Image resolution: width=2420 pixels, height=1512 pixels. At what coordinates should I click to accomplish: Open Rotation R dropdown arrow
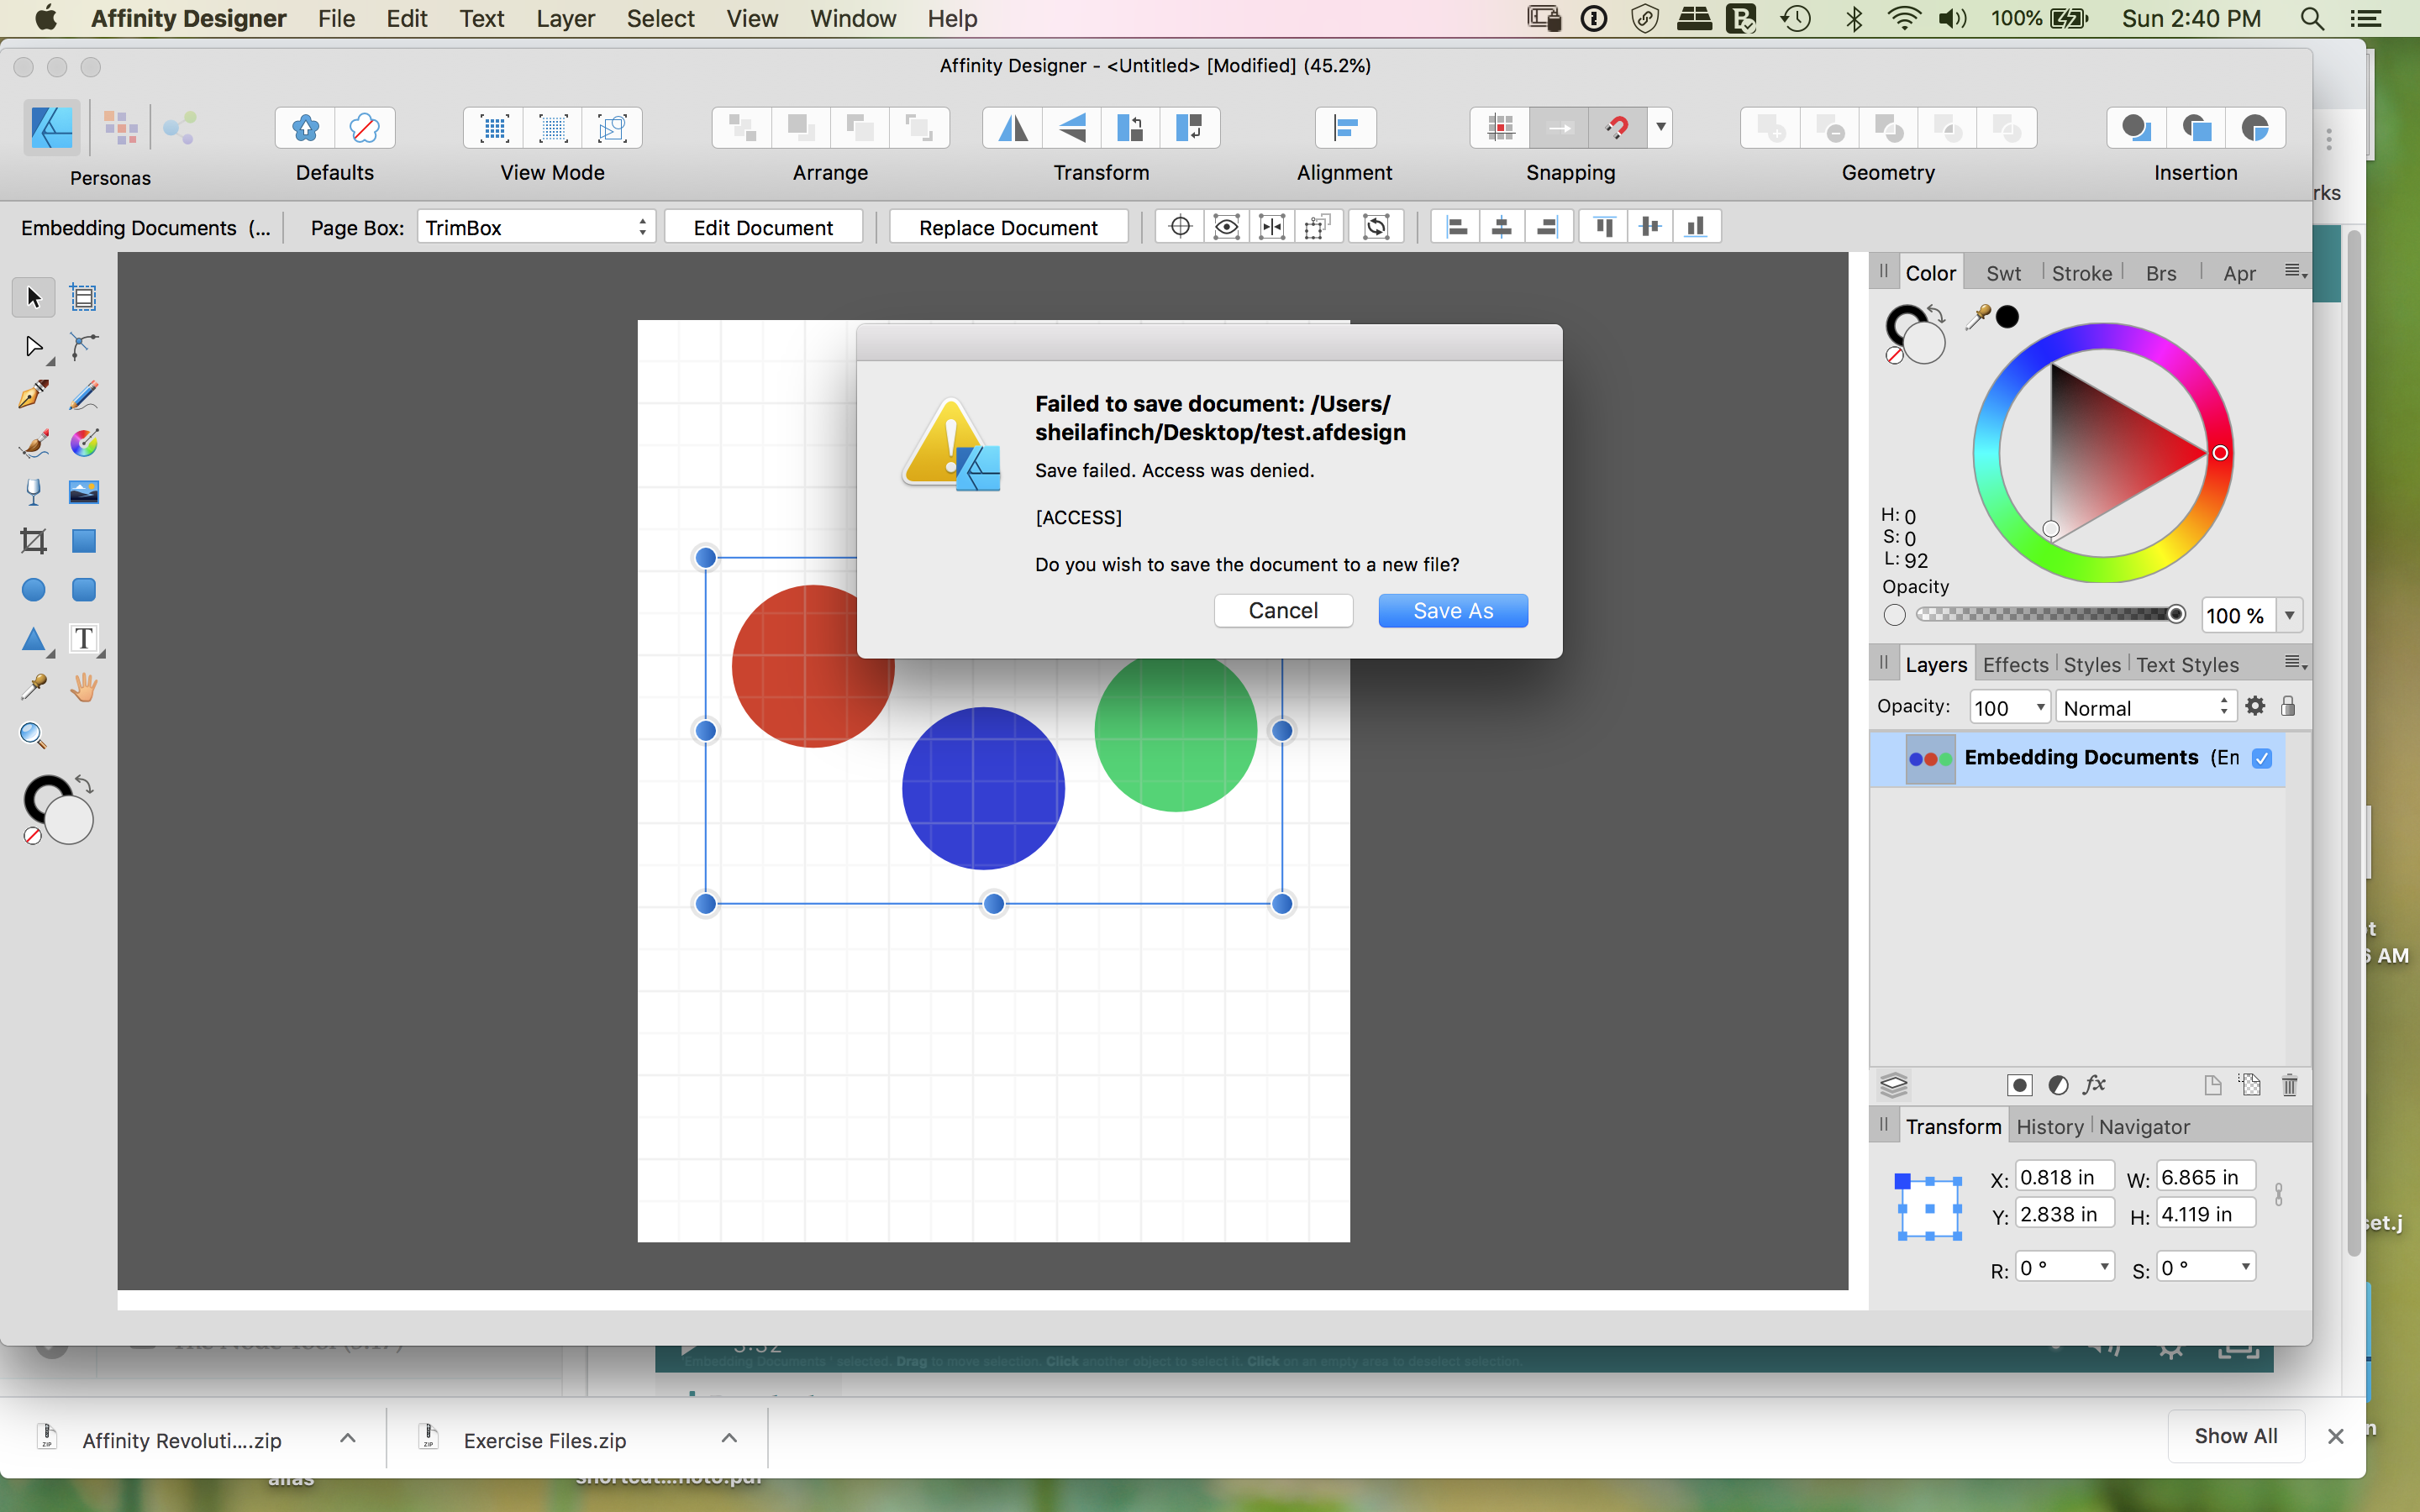coord(2104,1267)
